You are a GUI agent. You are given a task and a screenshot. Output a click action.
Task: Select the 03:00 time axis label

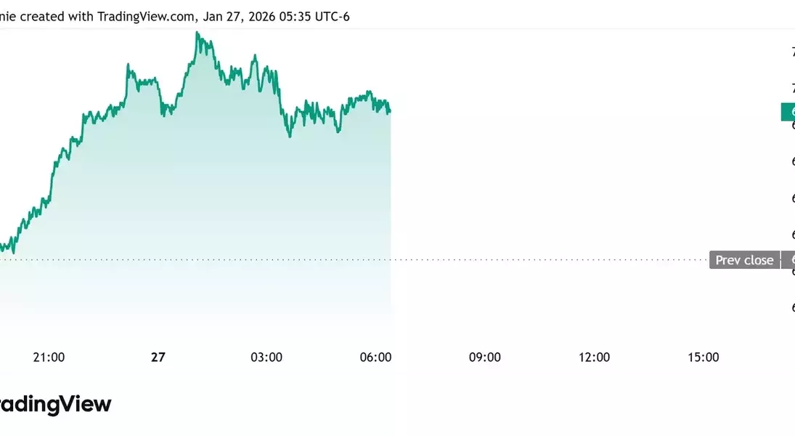[266, 357]
